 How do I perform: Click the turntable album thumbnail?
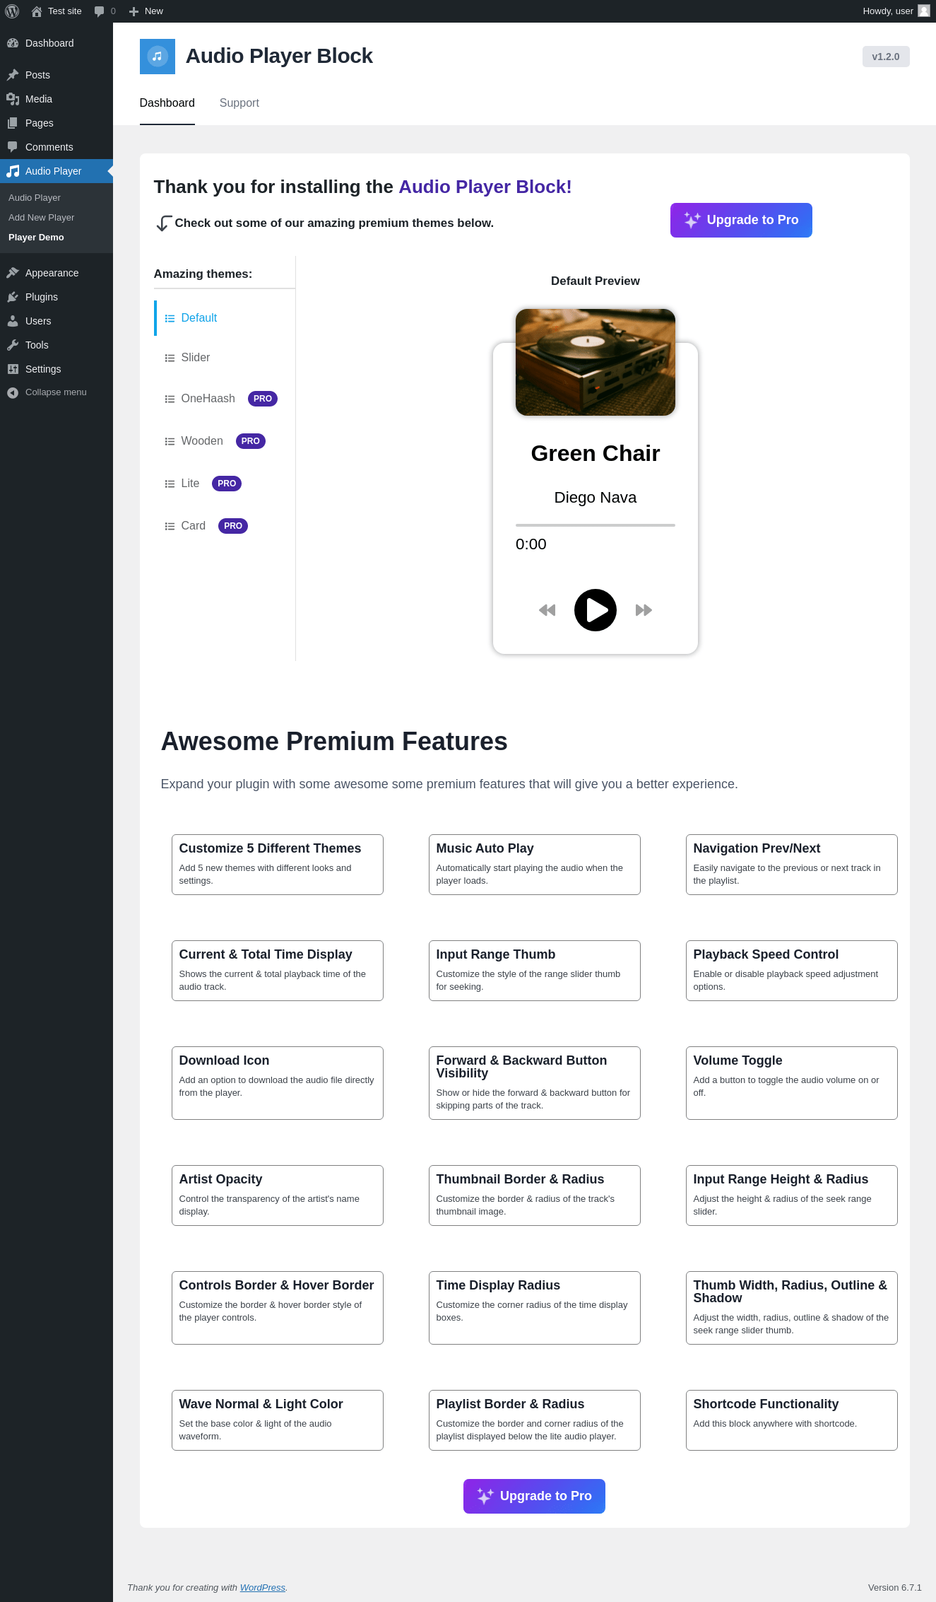[x=595, y=362]
